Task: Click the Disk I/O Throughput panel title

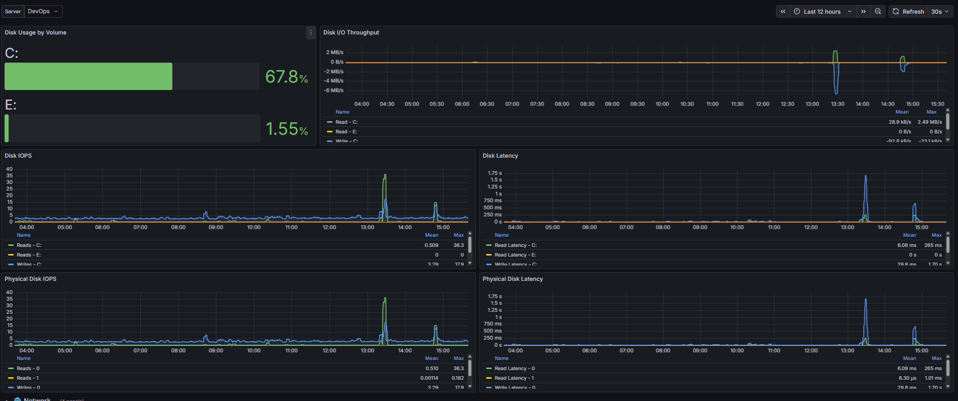Action: point(351,32)
